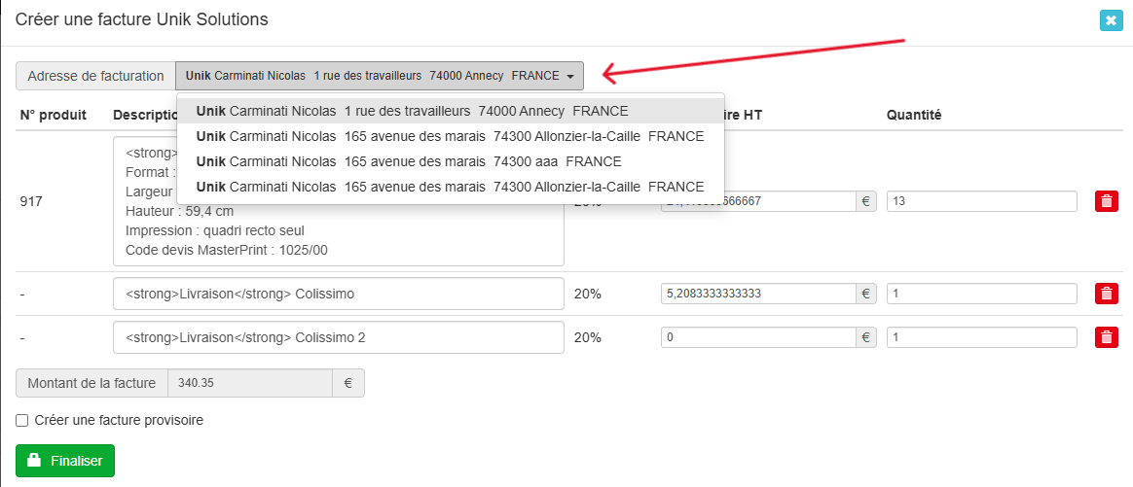This screenshot has width=1133, height=487.
Task: Click the Quantité column header
Action: tap(914, 115)
